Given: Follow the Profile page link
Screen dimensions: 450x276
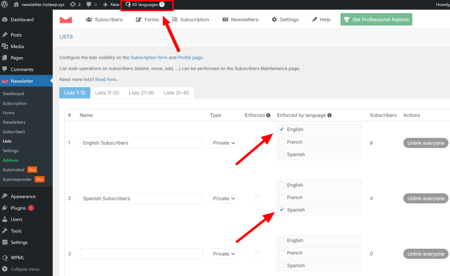Looking at the screenshot, I should coord(190,57).
